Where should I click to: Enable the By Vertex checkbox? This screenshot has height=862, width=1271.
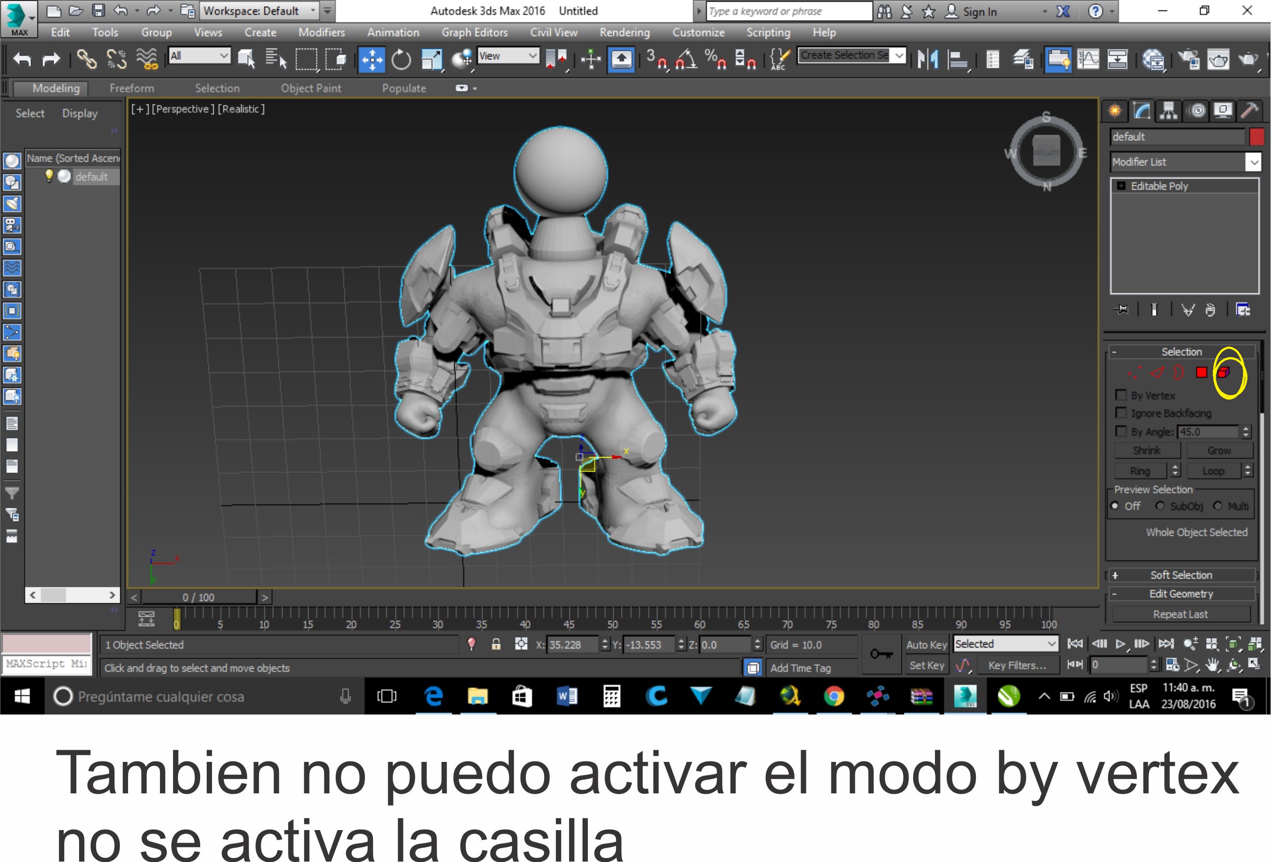1121,395
